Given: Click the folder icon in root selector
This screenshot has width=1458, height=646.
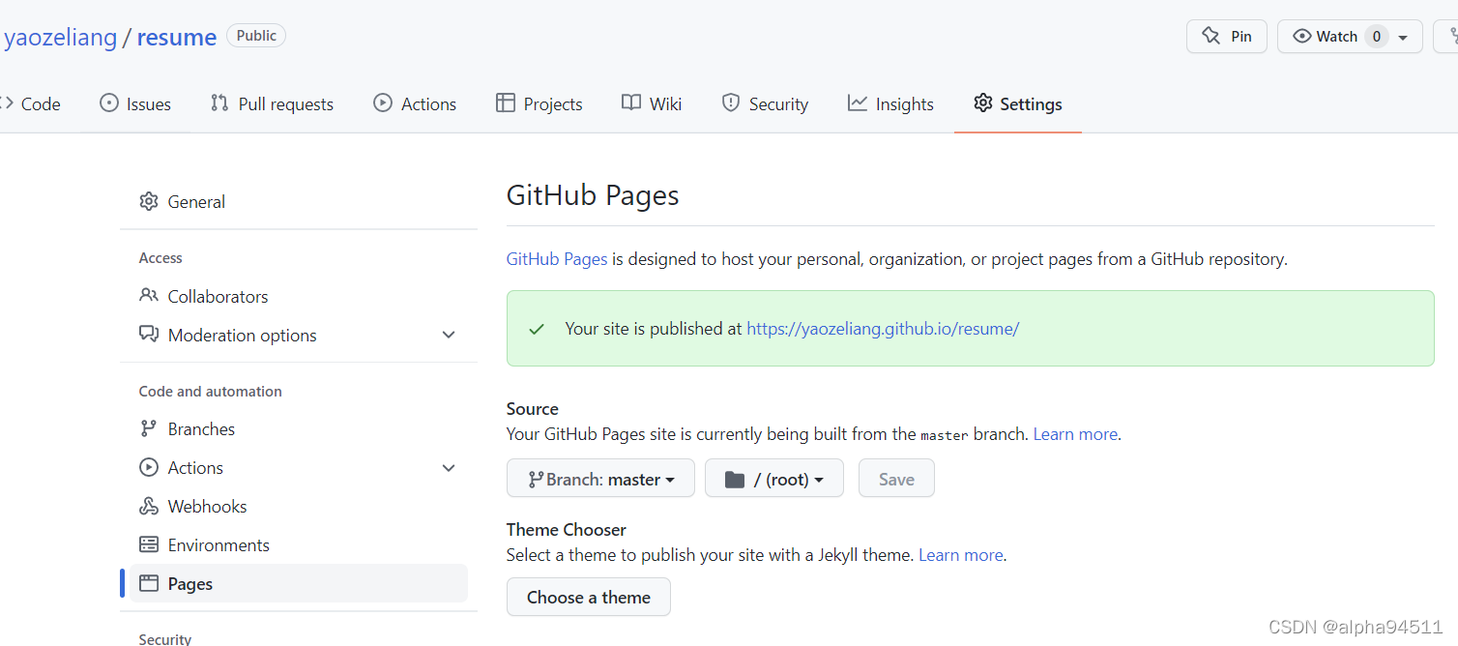Looking at the screenshot, I should tap(735, 479).
